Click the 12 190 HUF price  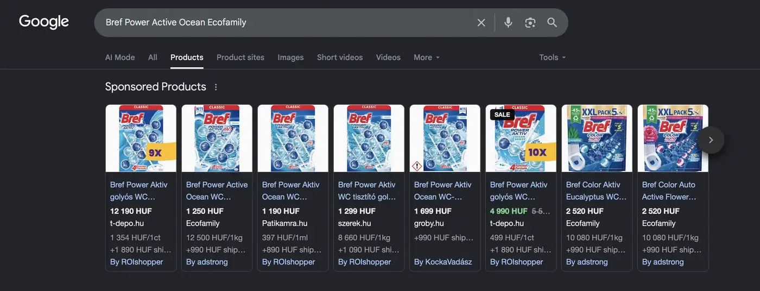[131, 211]
